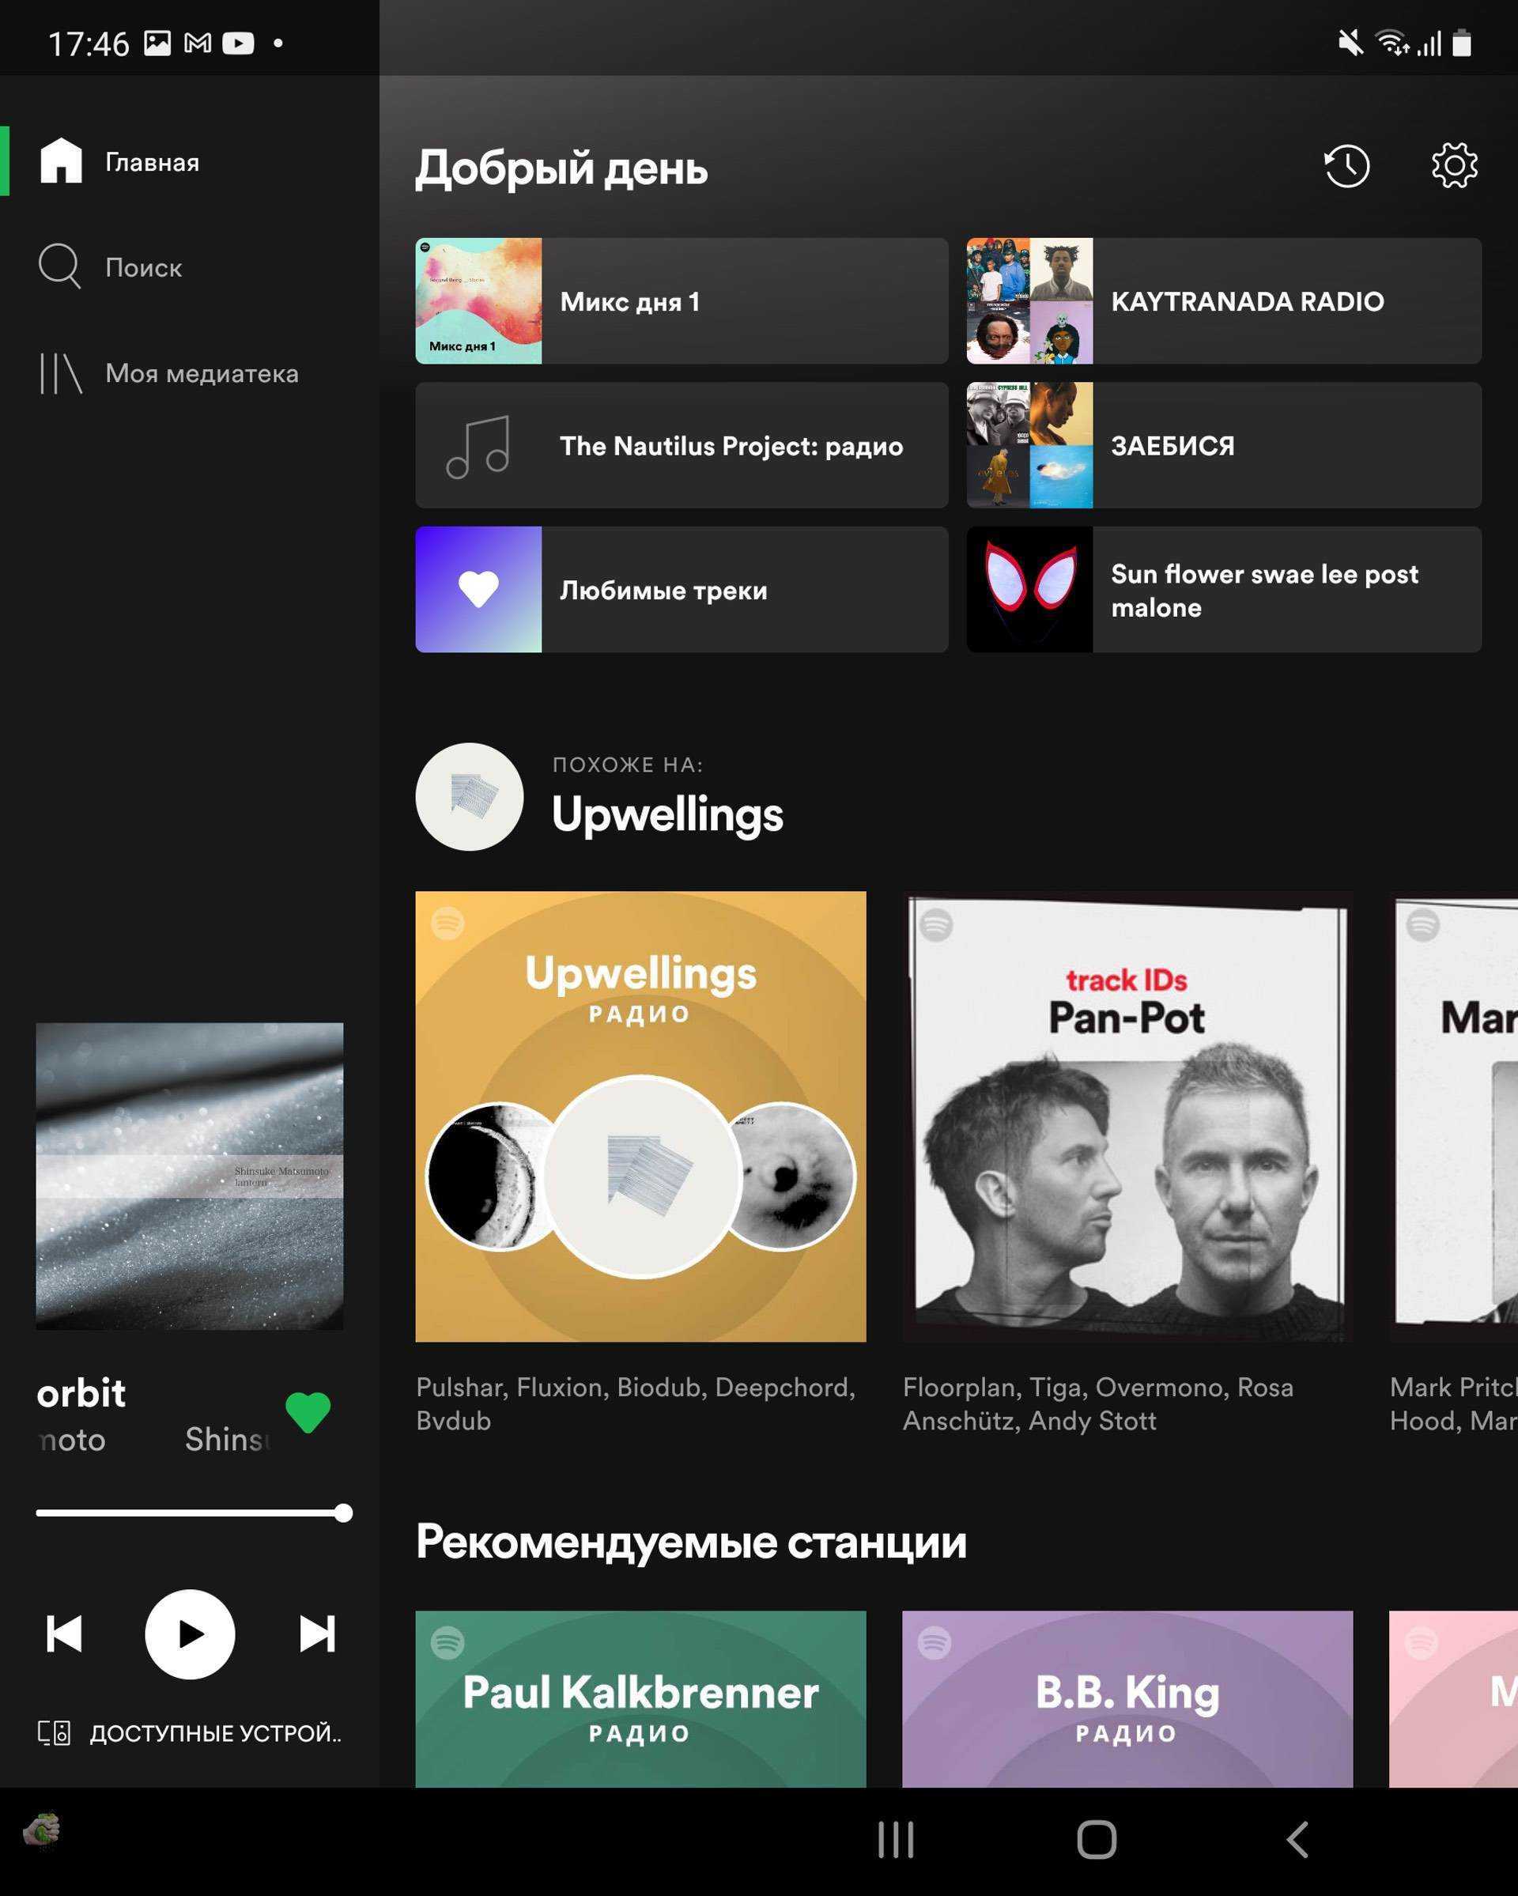1518x1896 pixels.
Task: Tap Android back navigation button
Action: (1297, 1840)
